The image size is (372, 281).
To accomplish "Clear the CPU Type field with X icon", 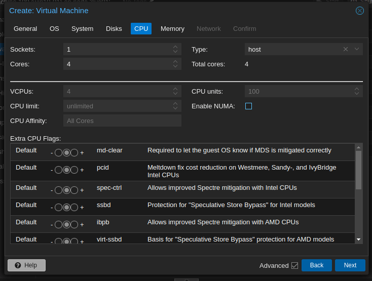I will tap(346, 49).
